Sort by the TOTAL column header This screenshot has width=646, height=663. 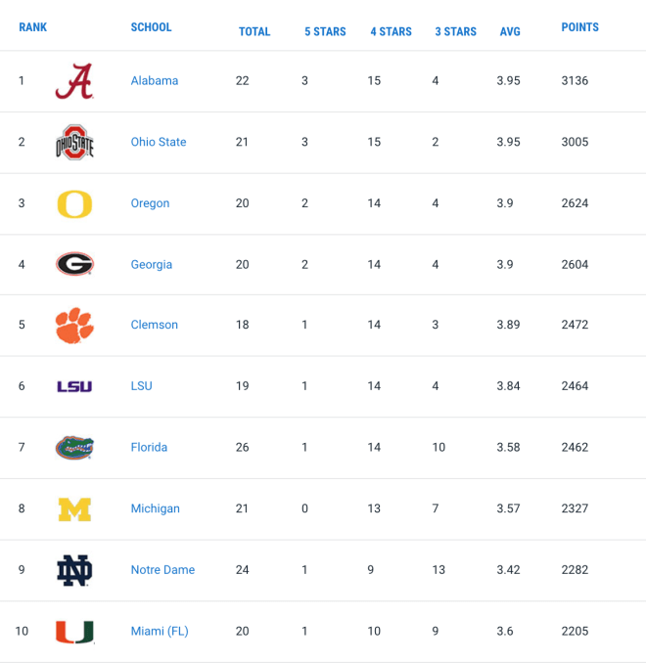point(254,31)
